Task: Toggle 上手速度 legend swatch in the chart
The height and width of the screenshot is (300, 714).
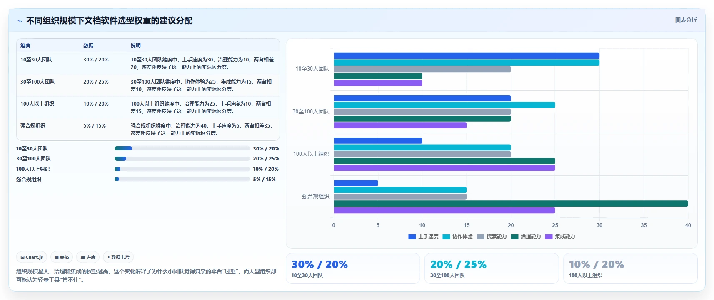Action: (412, 237)
